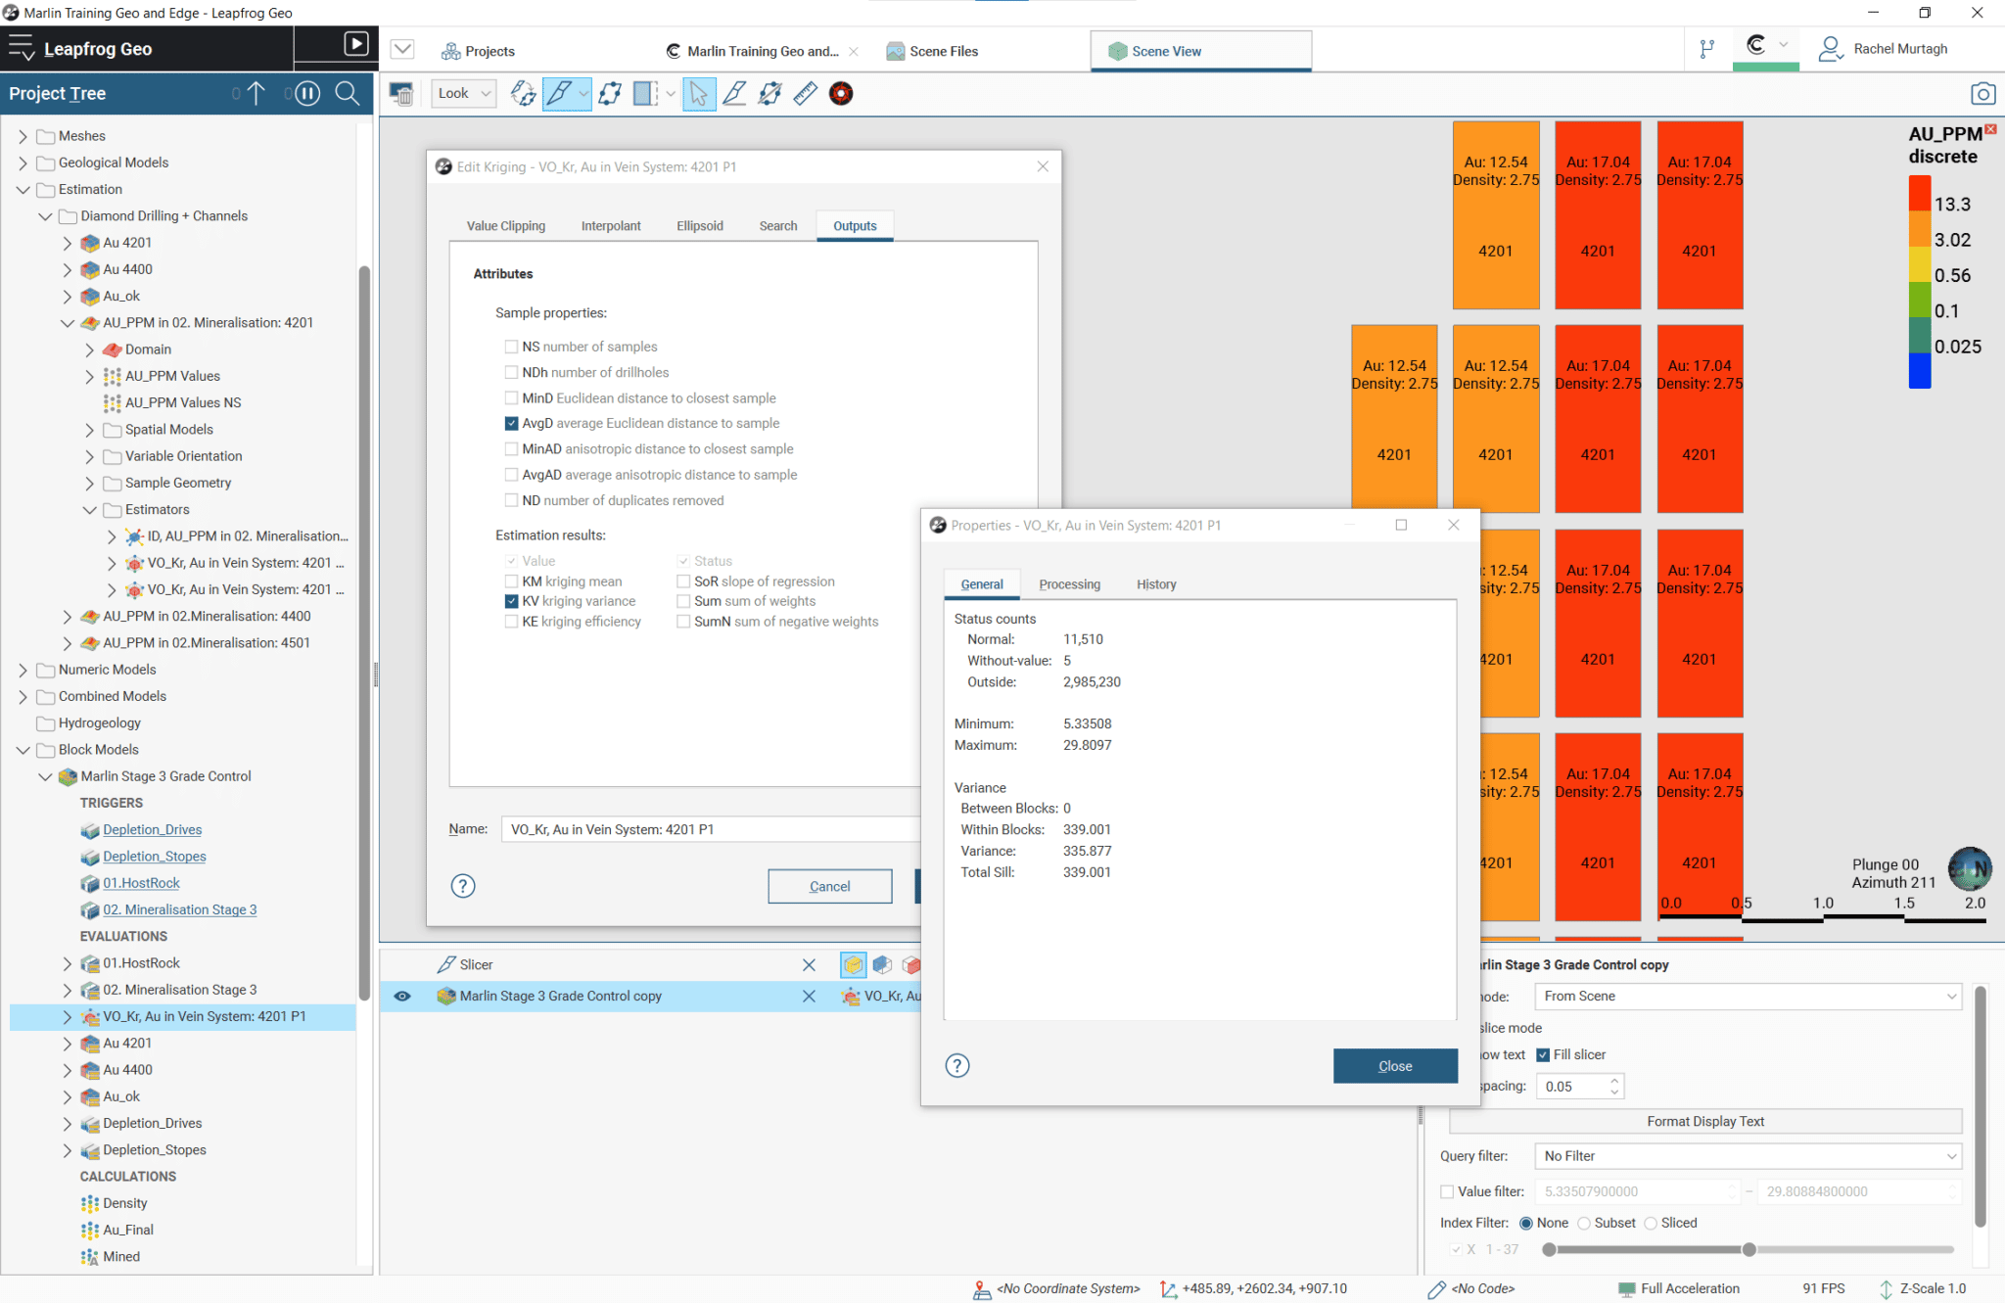Open the 01.HostRock trigger link

pos(142,883)
